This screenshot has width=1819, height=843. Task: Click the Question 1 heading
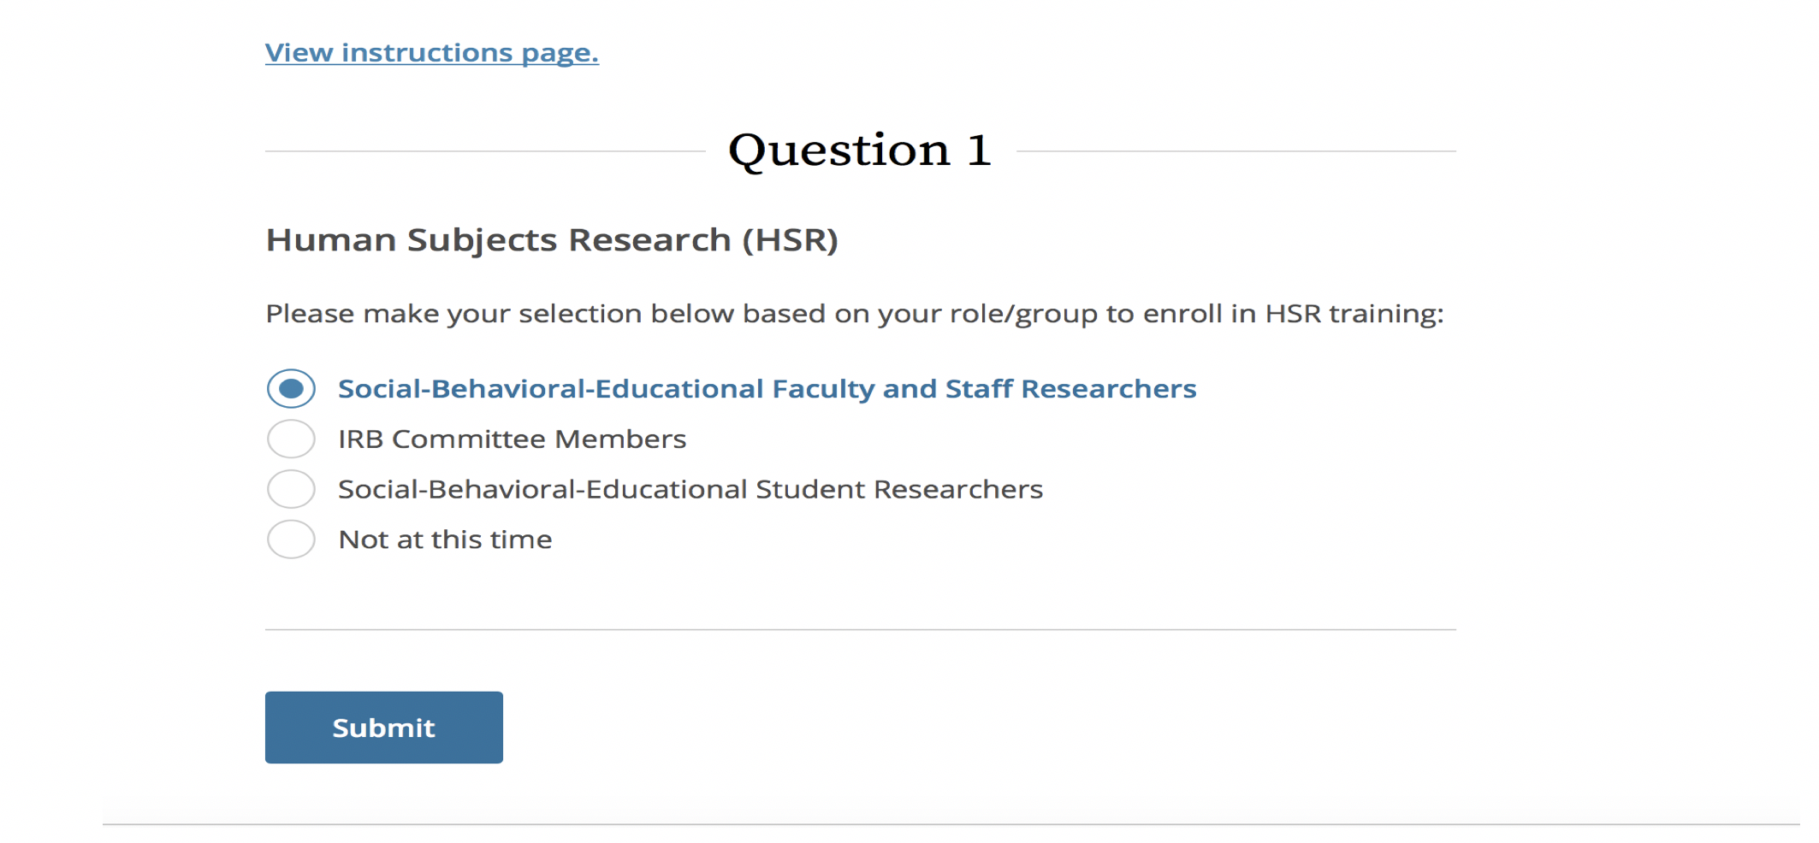click(x=859, y=150)
